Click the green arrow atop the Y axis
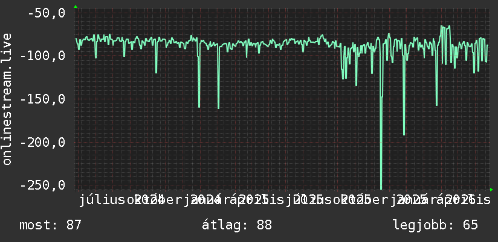 click(76, 7)
